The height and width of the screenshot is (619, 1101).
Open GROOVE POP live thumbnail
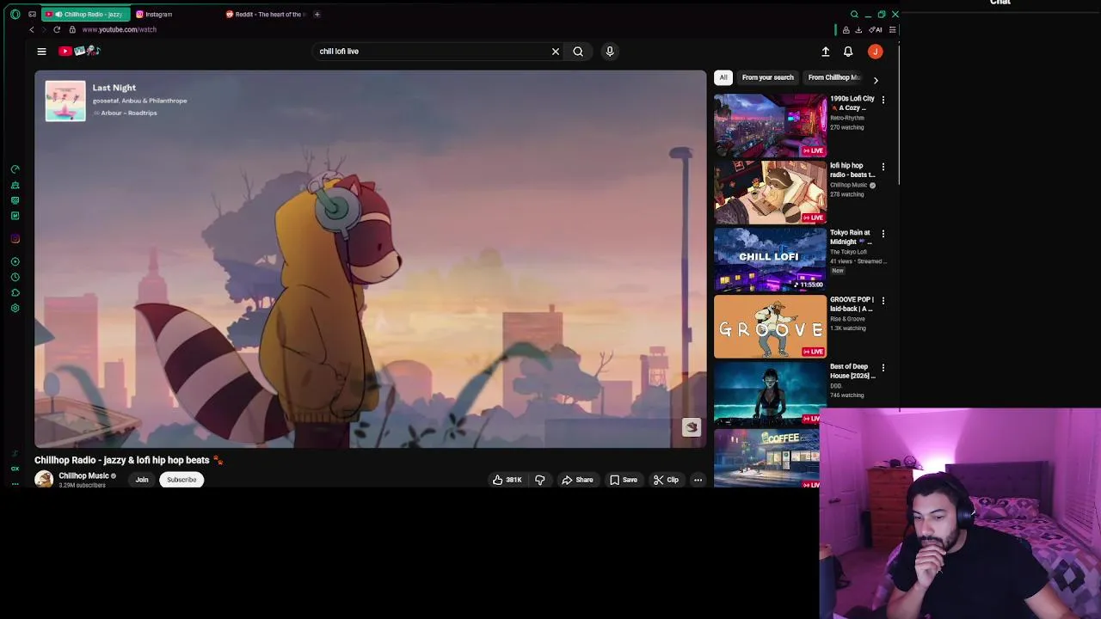770,326
